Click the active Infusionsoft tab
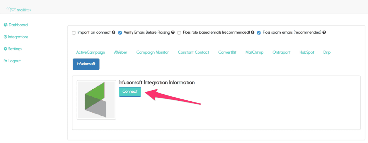 86,64
